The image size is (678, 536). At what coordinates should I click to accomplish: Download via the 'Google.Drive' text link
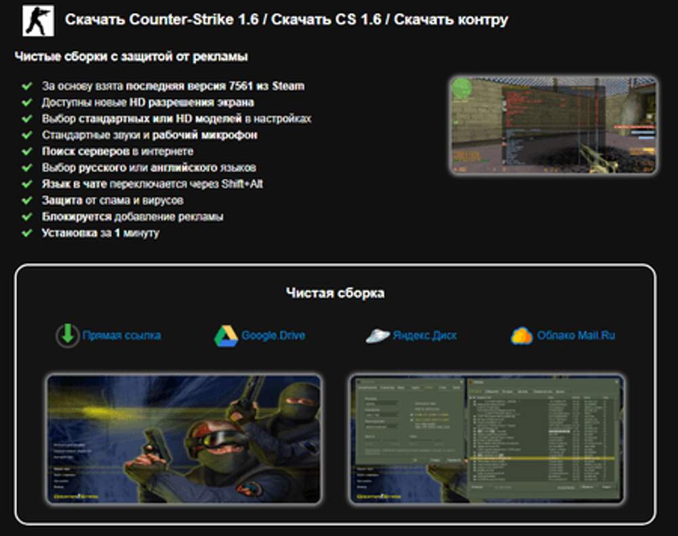point(273,335)
